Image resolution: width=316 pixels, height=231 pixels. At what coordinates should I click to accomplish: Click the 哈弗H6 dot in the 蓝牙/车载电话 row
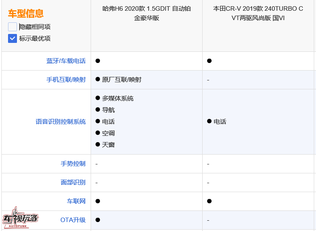(98, 61)
